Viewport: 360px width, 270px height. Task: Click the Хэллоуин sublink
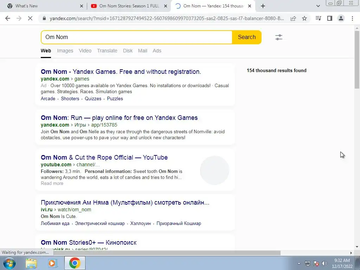click(x=141, y=223)
